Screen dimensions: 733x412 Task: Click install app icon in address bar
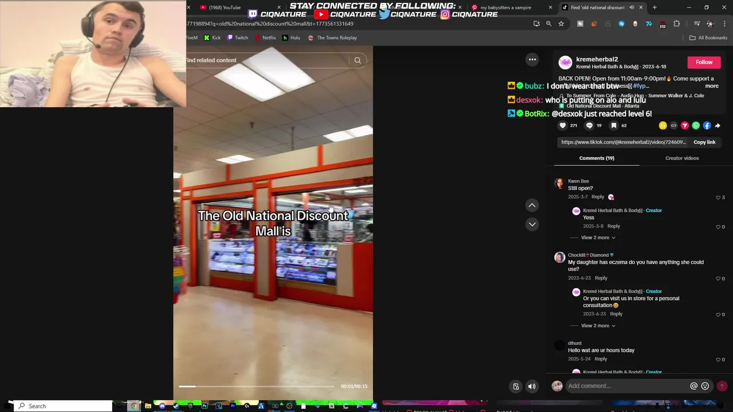[x=536, y=23]
